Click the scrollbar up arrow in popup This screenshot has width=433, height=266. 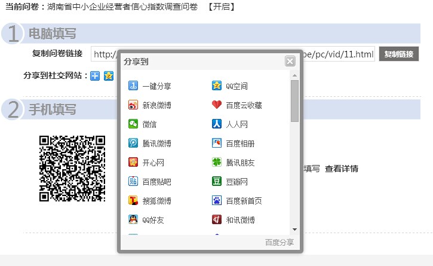pyautogui.click(x=294, y=75)
